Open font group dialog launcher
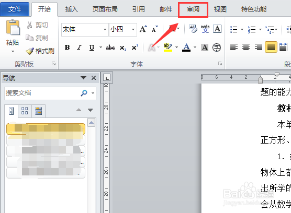 pos(220,64)
